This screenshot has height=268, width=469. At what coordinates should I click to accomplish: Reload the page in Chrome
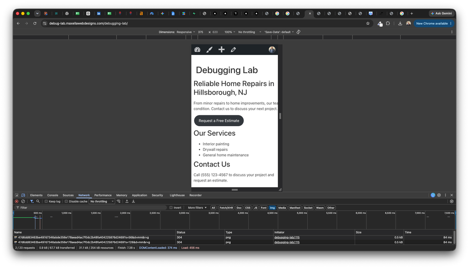[35, 23]
